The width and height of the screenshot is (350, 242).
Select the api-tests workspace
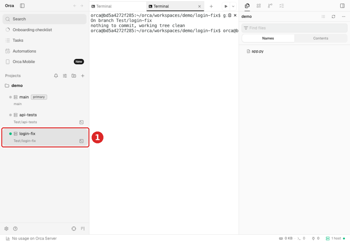tap(44, 118)
